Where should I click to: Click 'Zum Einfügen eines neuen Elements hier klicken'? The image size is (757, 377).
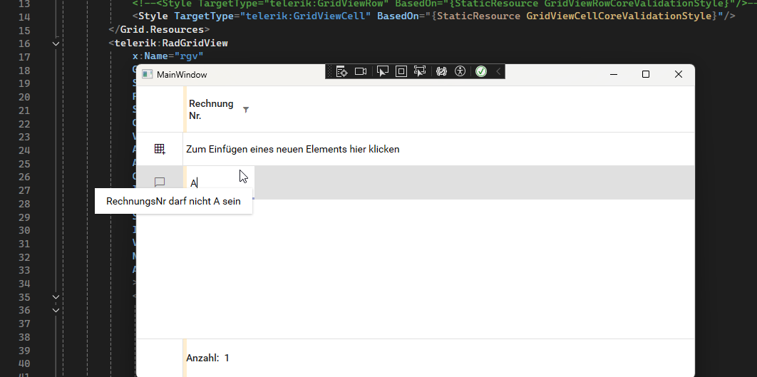click(293, 149)
